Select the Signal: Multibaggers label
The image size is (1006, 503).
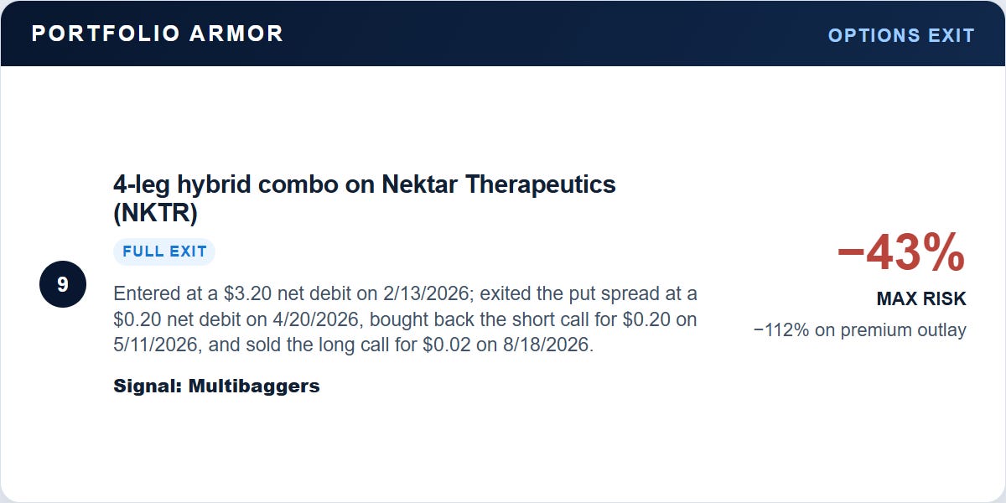(216, 386)
